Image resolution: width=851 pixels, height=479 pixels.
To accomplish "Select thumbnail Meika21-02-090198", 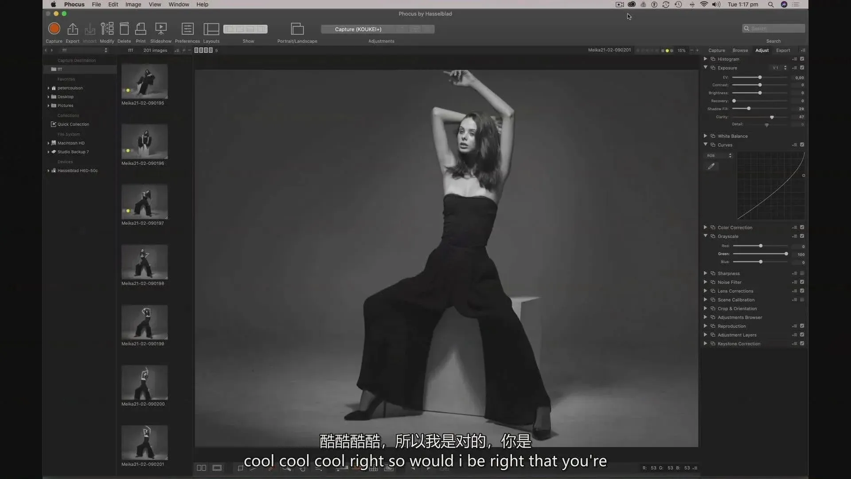I will coord(144,262).
